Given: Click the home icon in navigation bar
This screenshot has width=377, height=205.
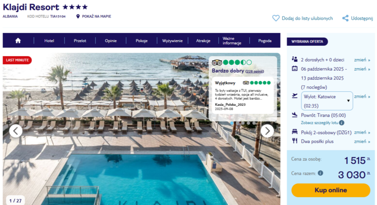Looking at the screenshot, I should pos(18,41).
